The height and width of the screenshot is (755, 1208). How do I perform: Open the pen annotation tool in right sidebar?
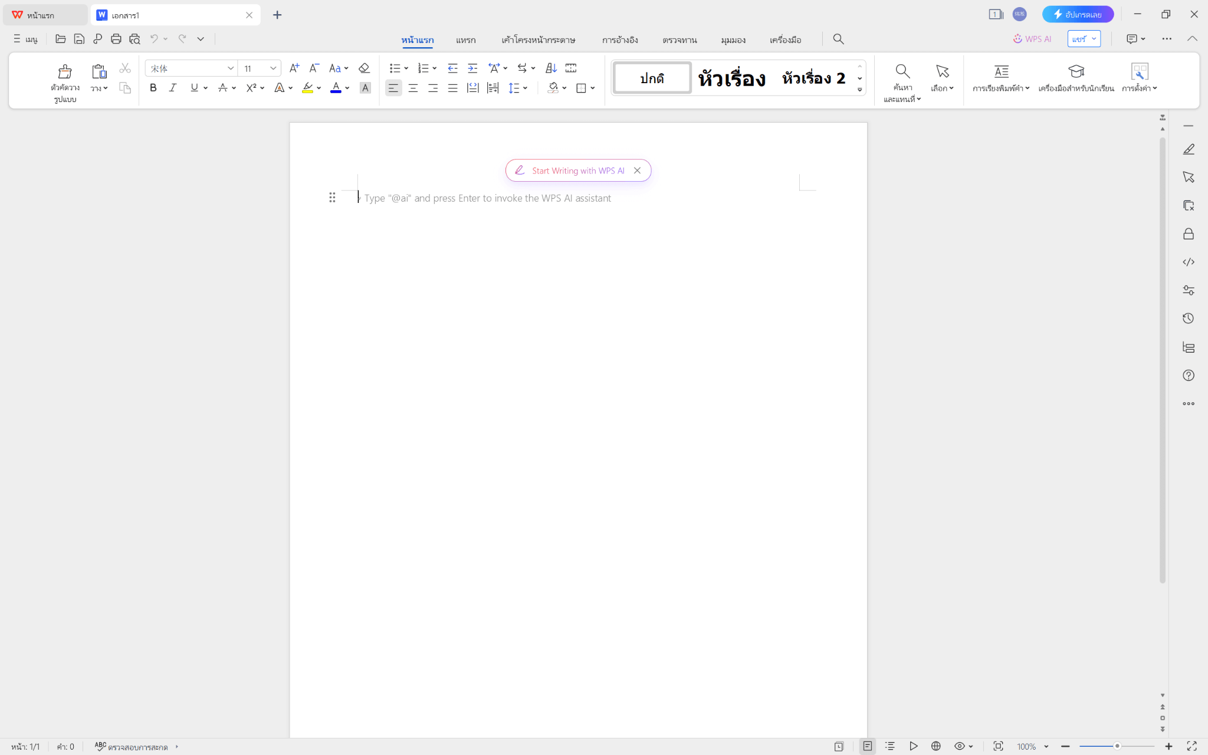pyautogui.click(x=1189, y=149)
